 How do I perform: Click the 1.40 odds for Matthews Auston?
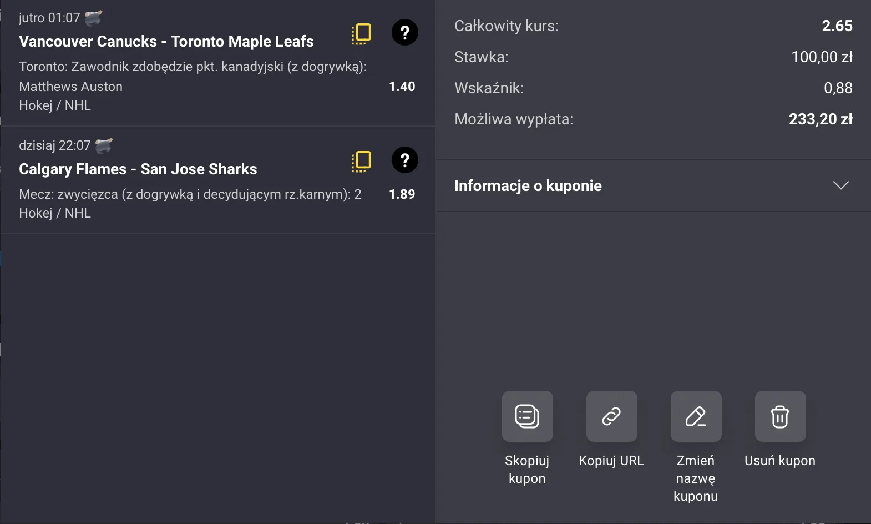tap(402, 87)
